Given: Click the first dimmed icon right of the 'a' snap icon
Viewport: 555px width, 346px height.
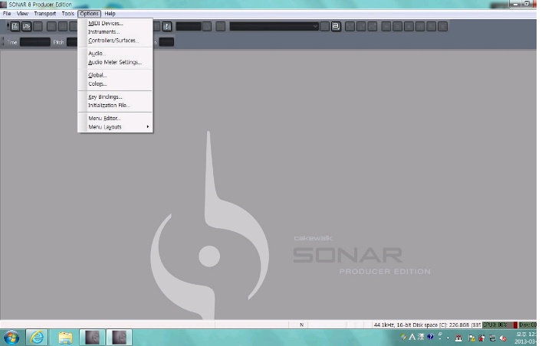Looking at the screenshot, I should click(350, 27).
